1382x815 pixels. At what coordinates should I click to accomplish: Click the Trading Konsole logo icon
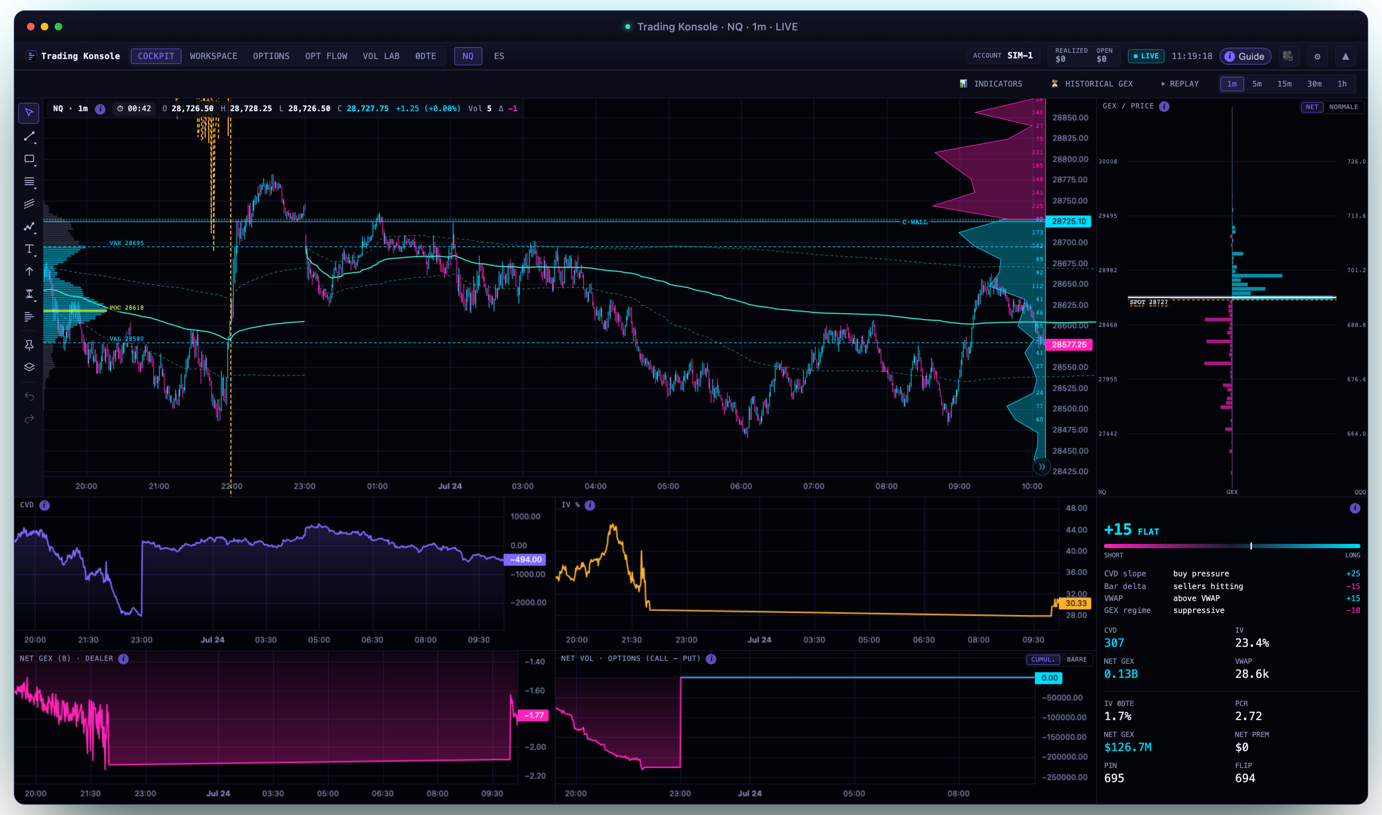pyautogui.click(x=31, y=56)
